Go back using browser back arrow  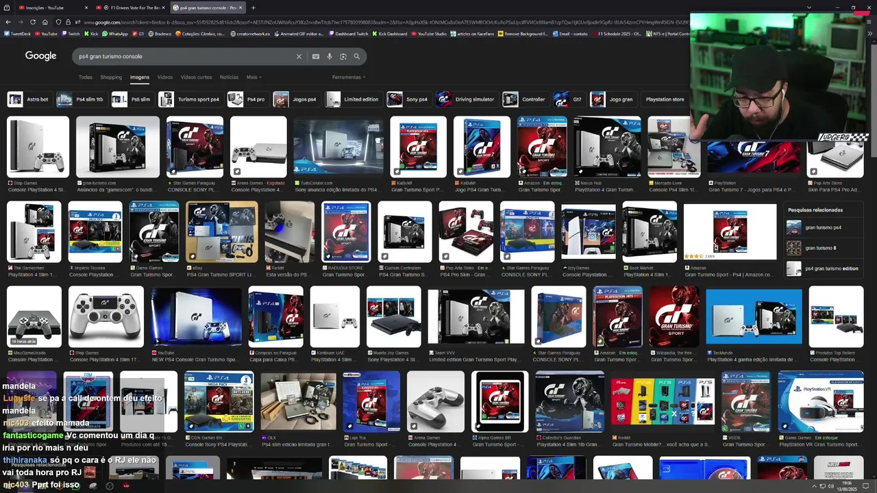pos(8,22)
